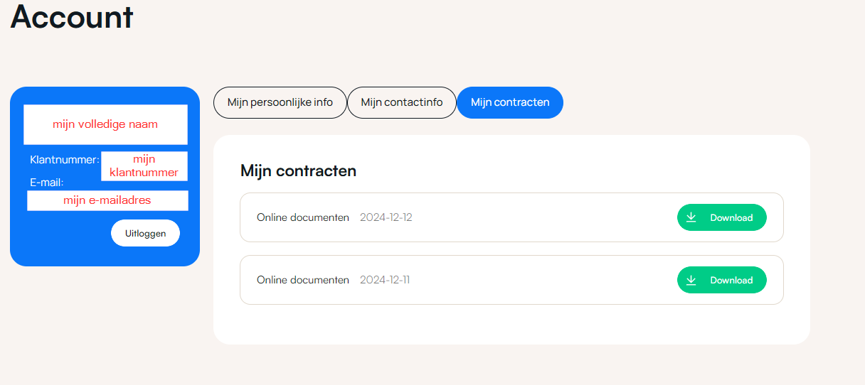
Task: Open the Mijn persoonlijke info tab
Action: pos(280,102)
